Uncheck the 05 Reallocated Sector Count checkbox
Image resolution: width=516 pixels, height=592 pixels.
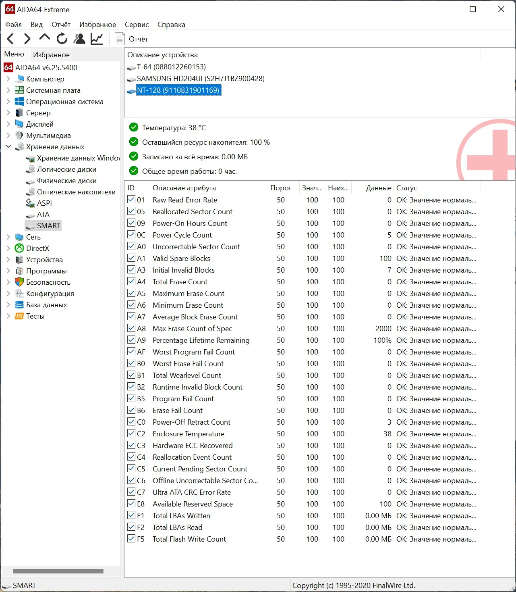(131, 211)
